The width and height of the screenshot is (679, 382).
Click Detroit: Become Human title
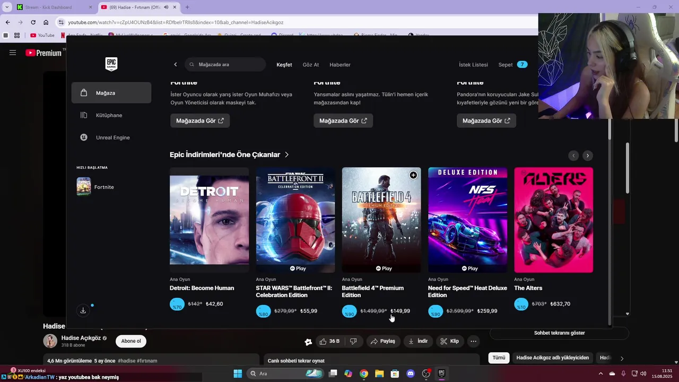point(202,288)
